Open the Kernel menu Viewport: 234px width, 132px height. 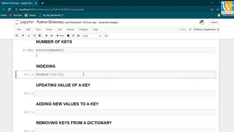70,29
